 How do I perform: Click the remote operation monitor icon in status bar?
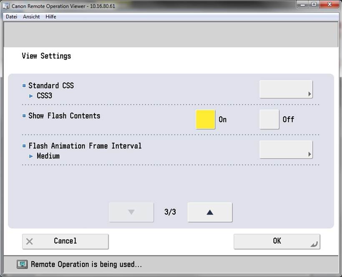[x=22, y=264]
